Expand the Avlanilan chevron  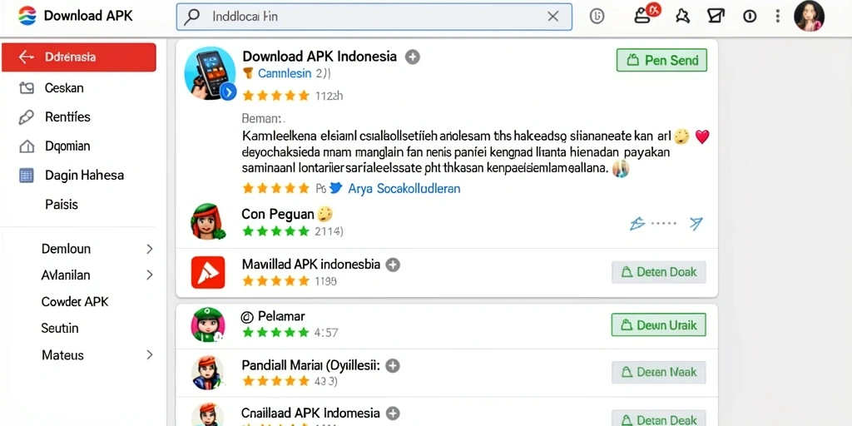coord(150,275)
